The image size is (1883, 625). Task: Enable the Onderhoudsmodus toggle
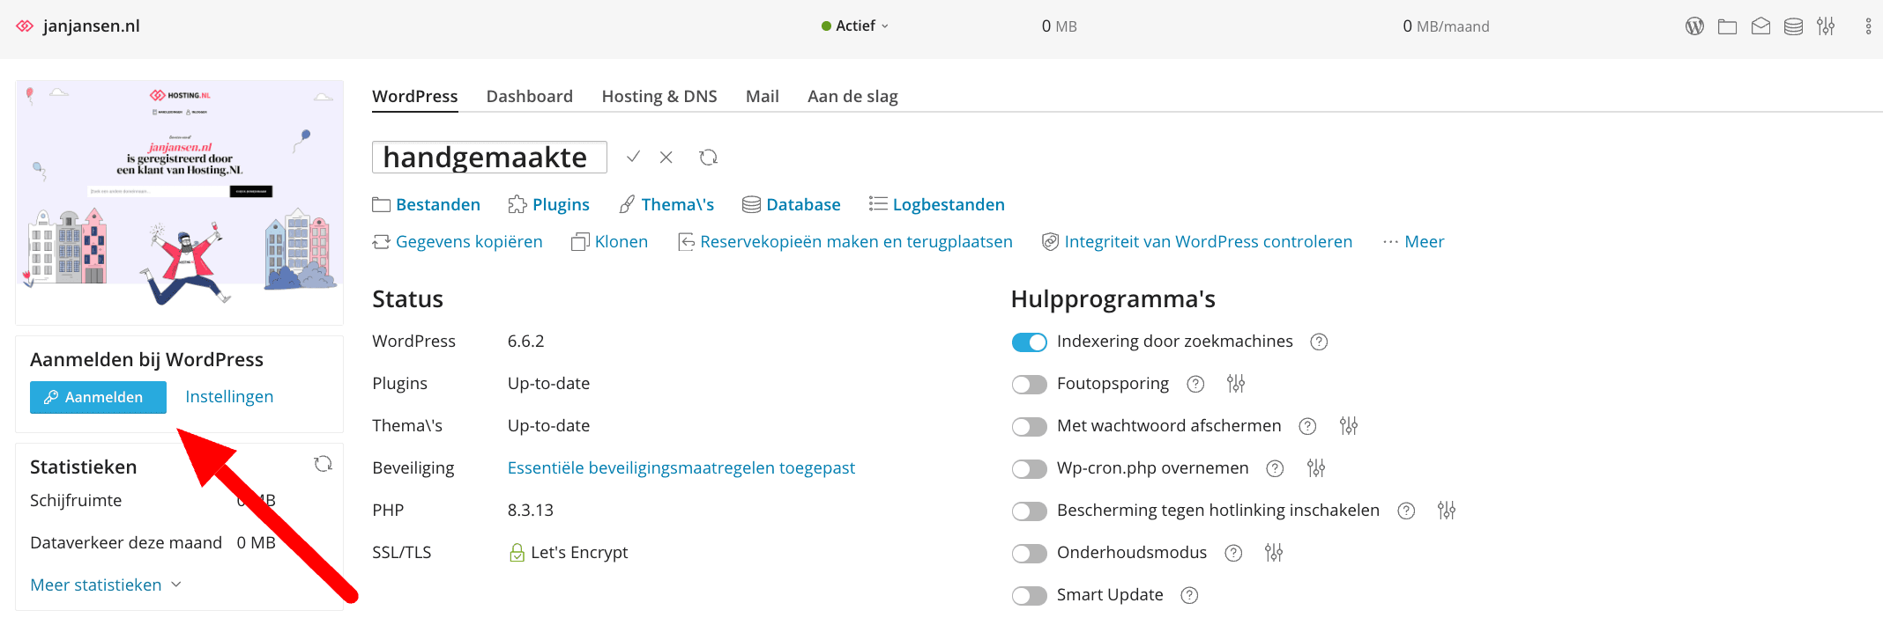(x=1029, y=553)
